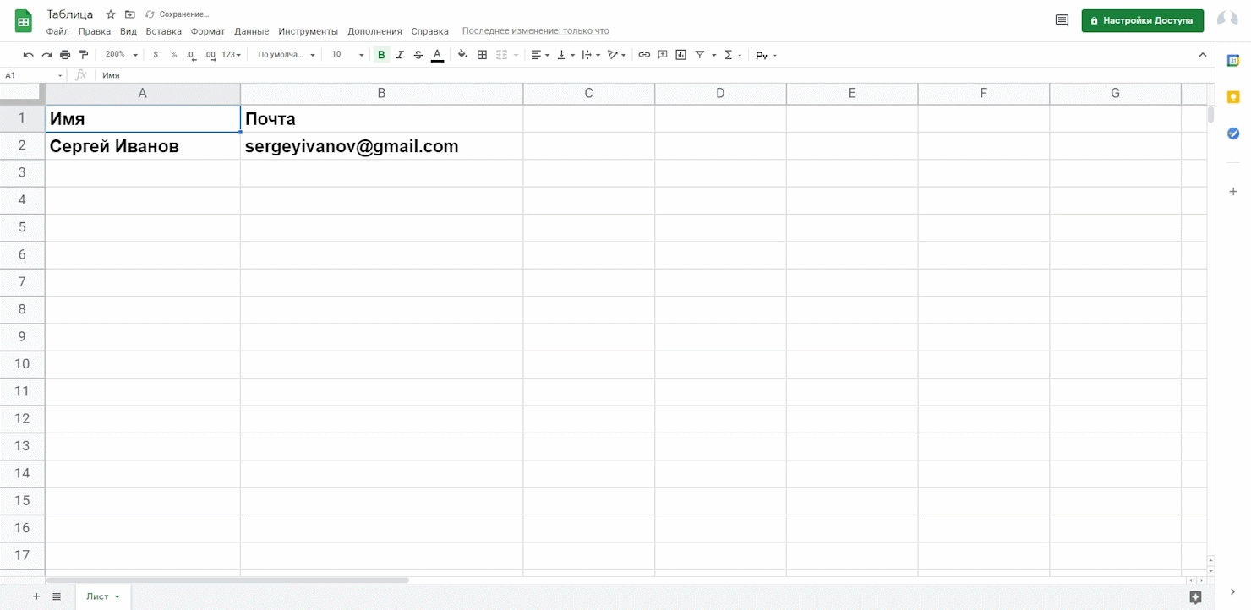Select the Лист sheet tab
The width and height of the screenshot is (1251, 610).
pos(103,596)
